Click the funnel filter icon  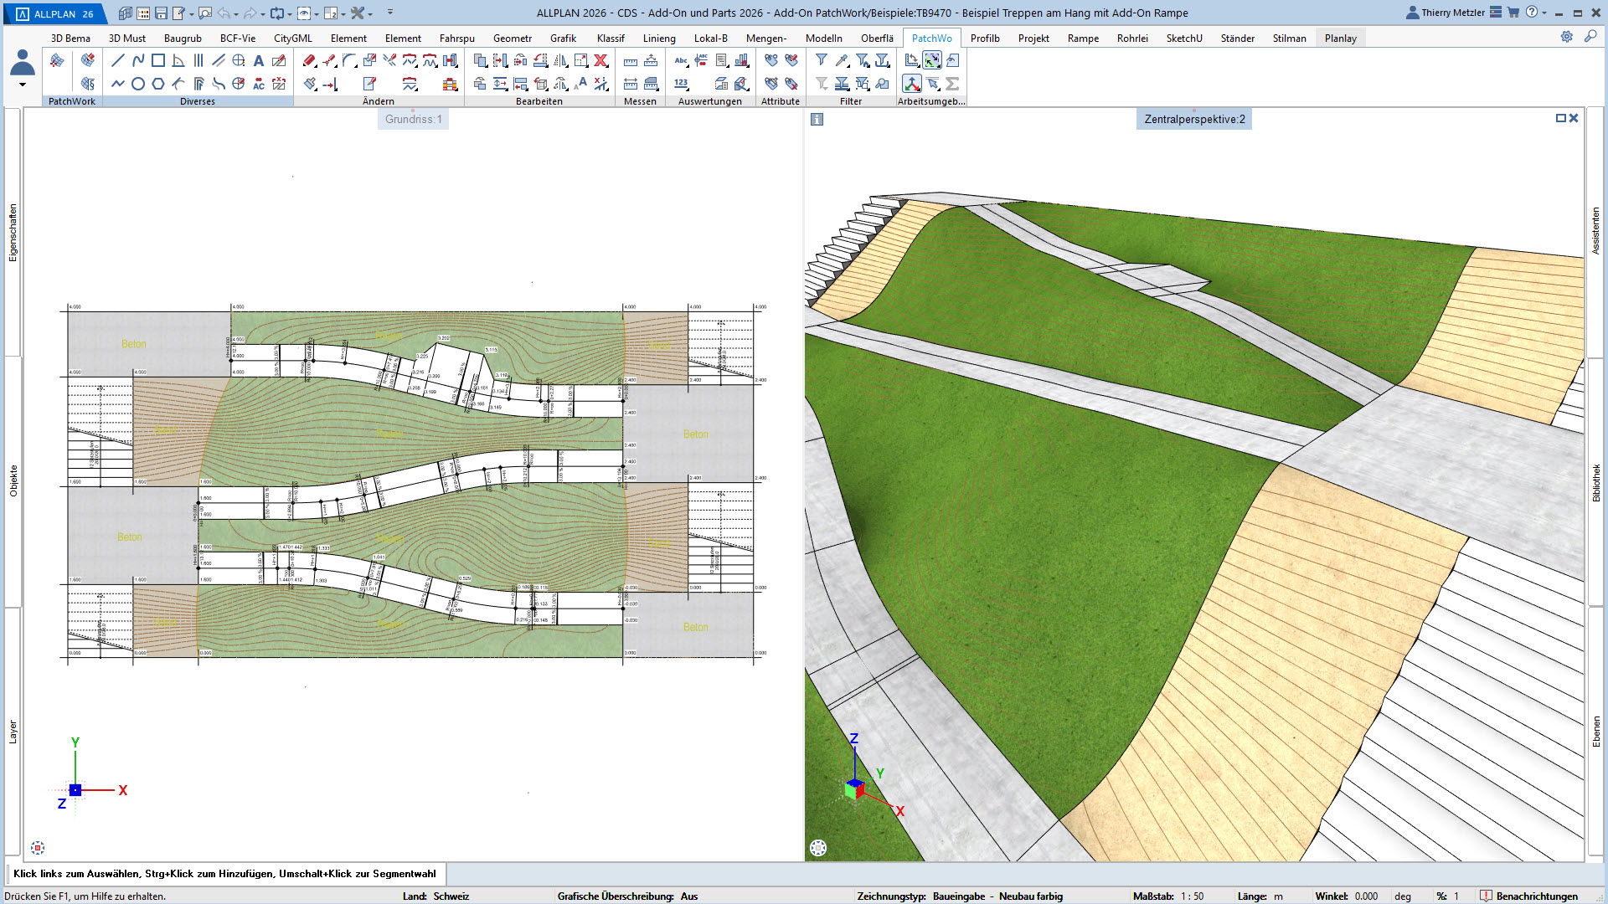(x=822, y=60)
